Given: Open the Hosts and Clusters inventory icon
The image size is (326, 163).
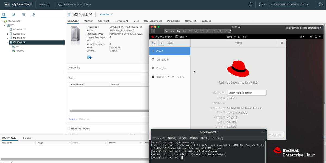Looking at the screenshot, I should point(4,14).
